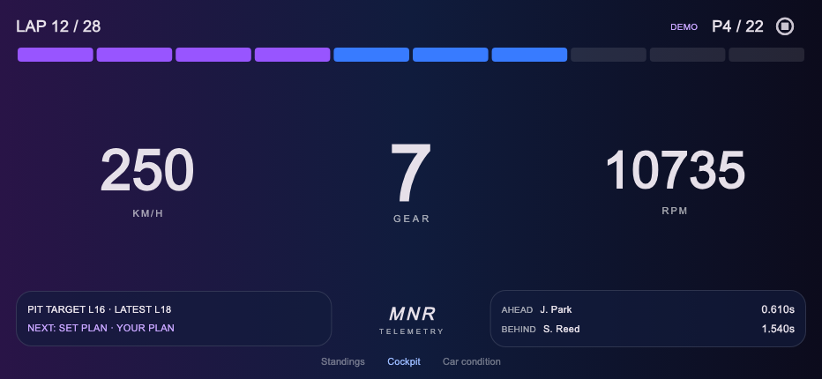Click the AHEAD J. Park row

pos(647,309)
